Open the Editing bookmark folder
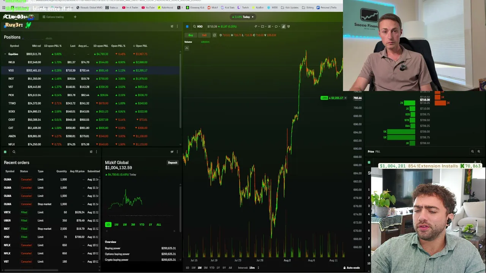Image resolution: width=486 pixels, height=273 pixels. (308, 8)
